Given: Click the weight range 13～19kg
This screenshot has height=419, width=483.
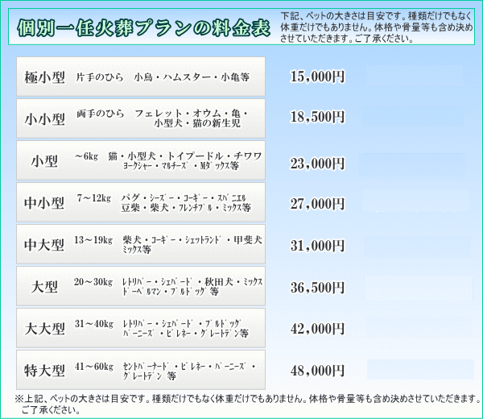Looking at the screenshot, I should tap(93, 240).
